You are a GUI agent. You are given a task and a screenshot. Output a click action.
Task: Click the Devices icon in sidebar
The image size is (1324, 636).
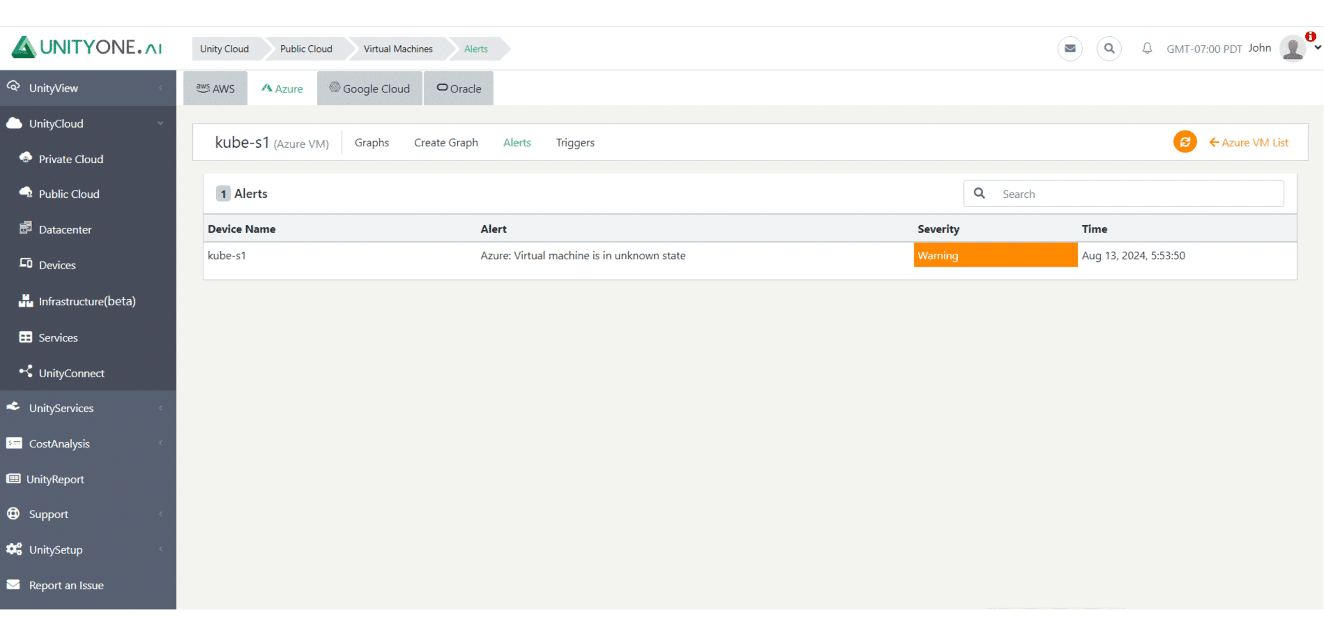point(25,263)
